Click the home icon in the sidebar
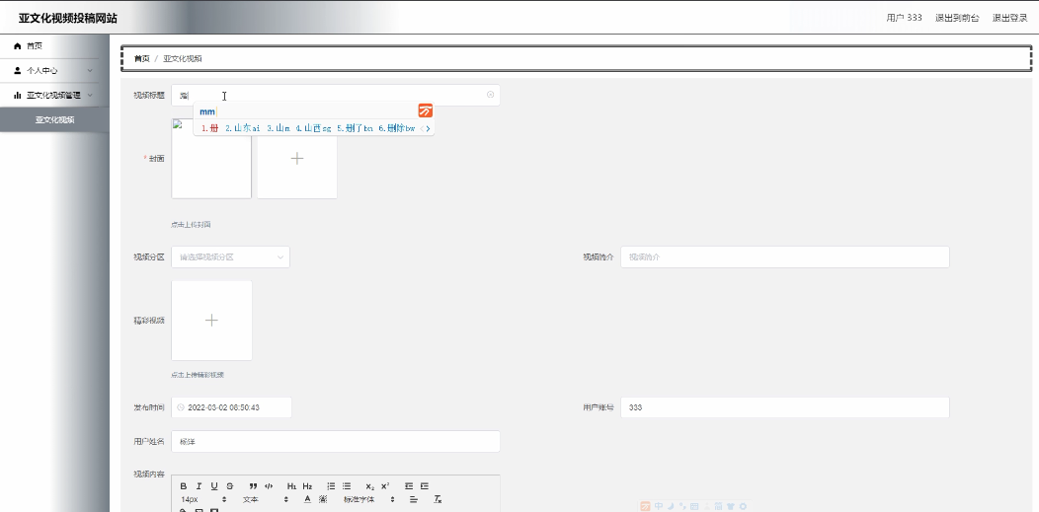Image resolution: width=1039 pixels, height=512 pixels. coord(18,45)
